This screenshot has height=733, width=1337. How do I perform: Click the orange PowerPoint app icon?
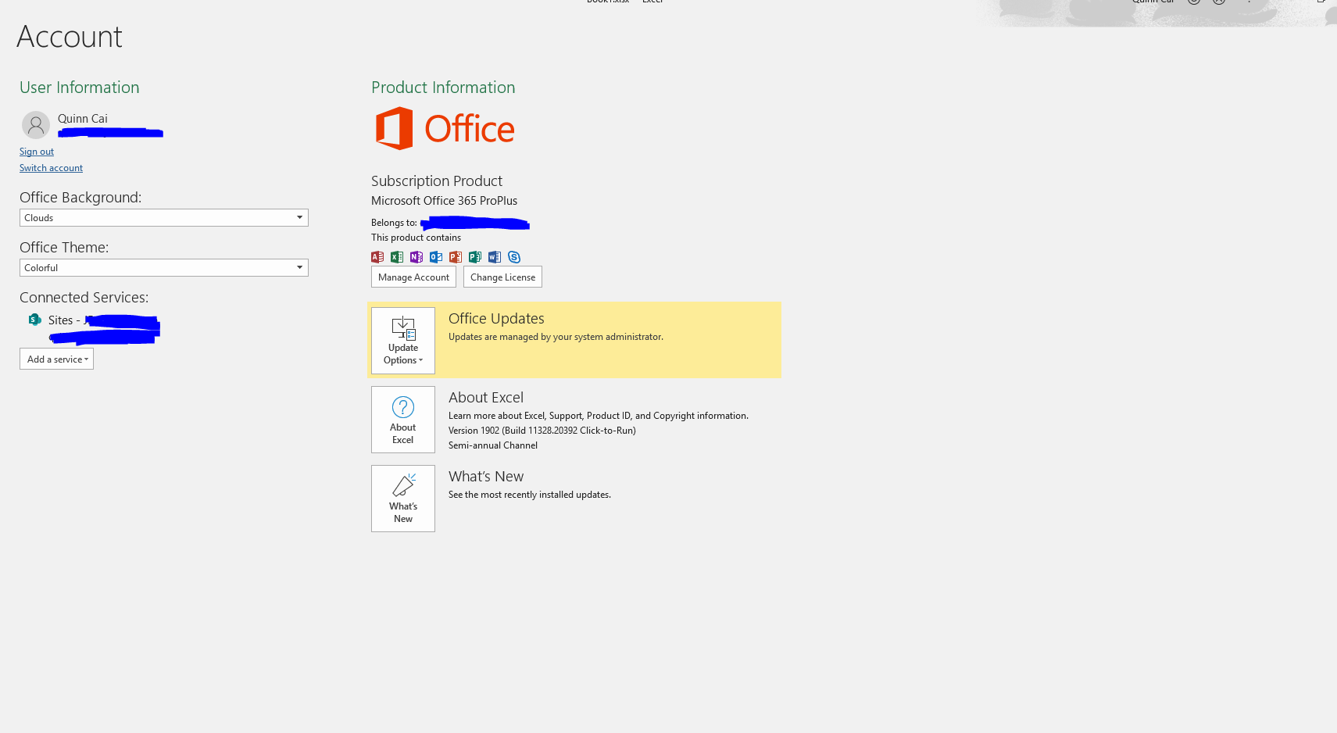(x=456, y=257)
